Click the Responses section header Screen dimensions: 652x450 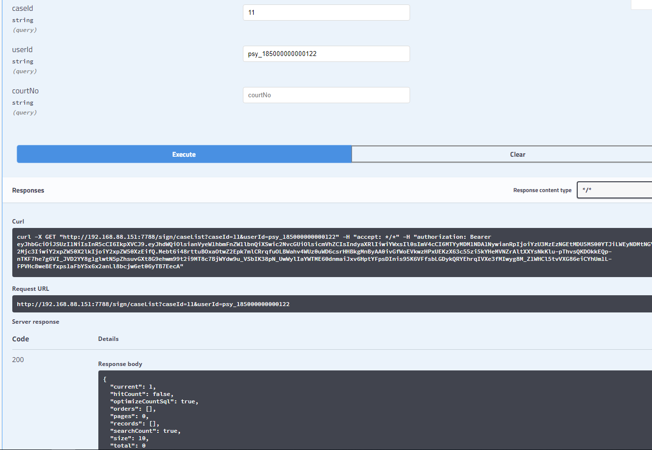coord(28,191)
